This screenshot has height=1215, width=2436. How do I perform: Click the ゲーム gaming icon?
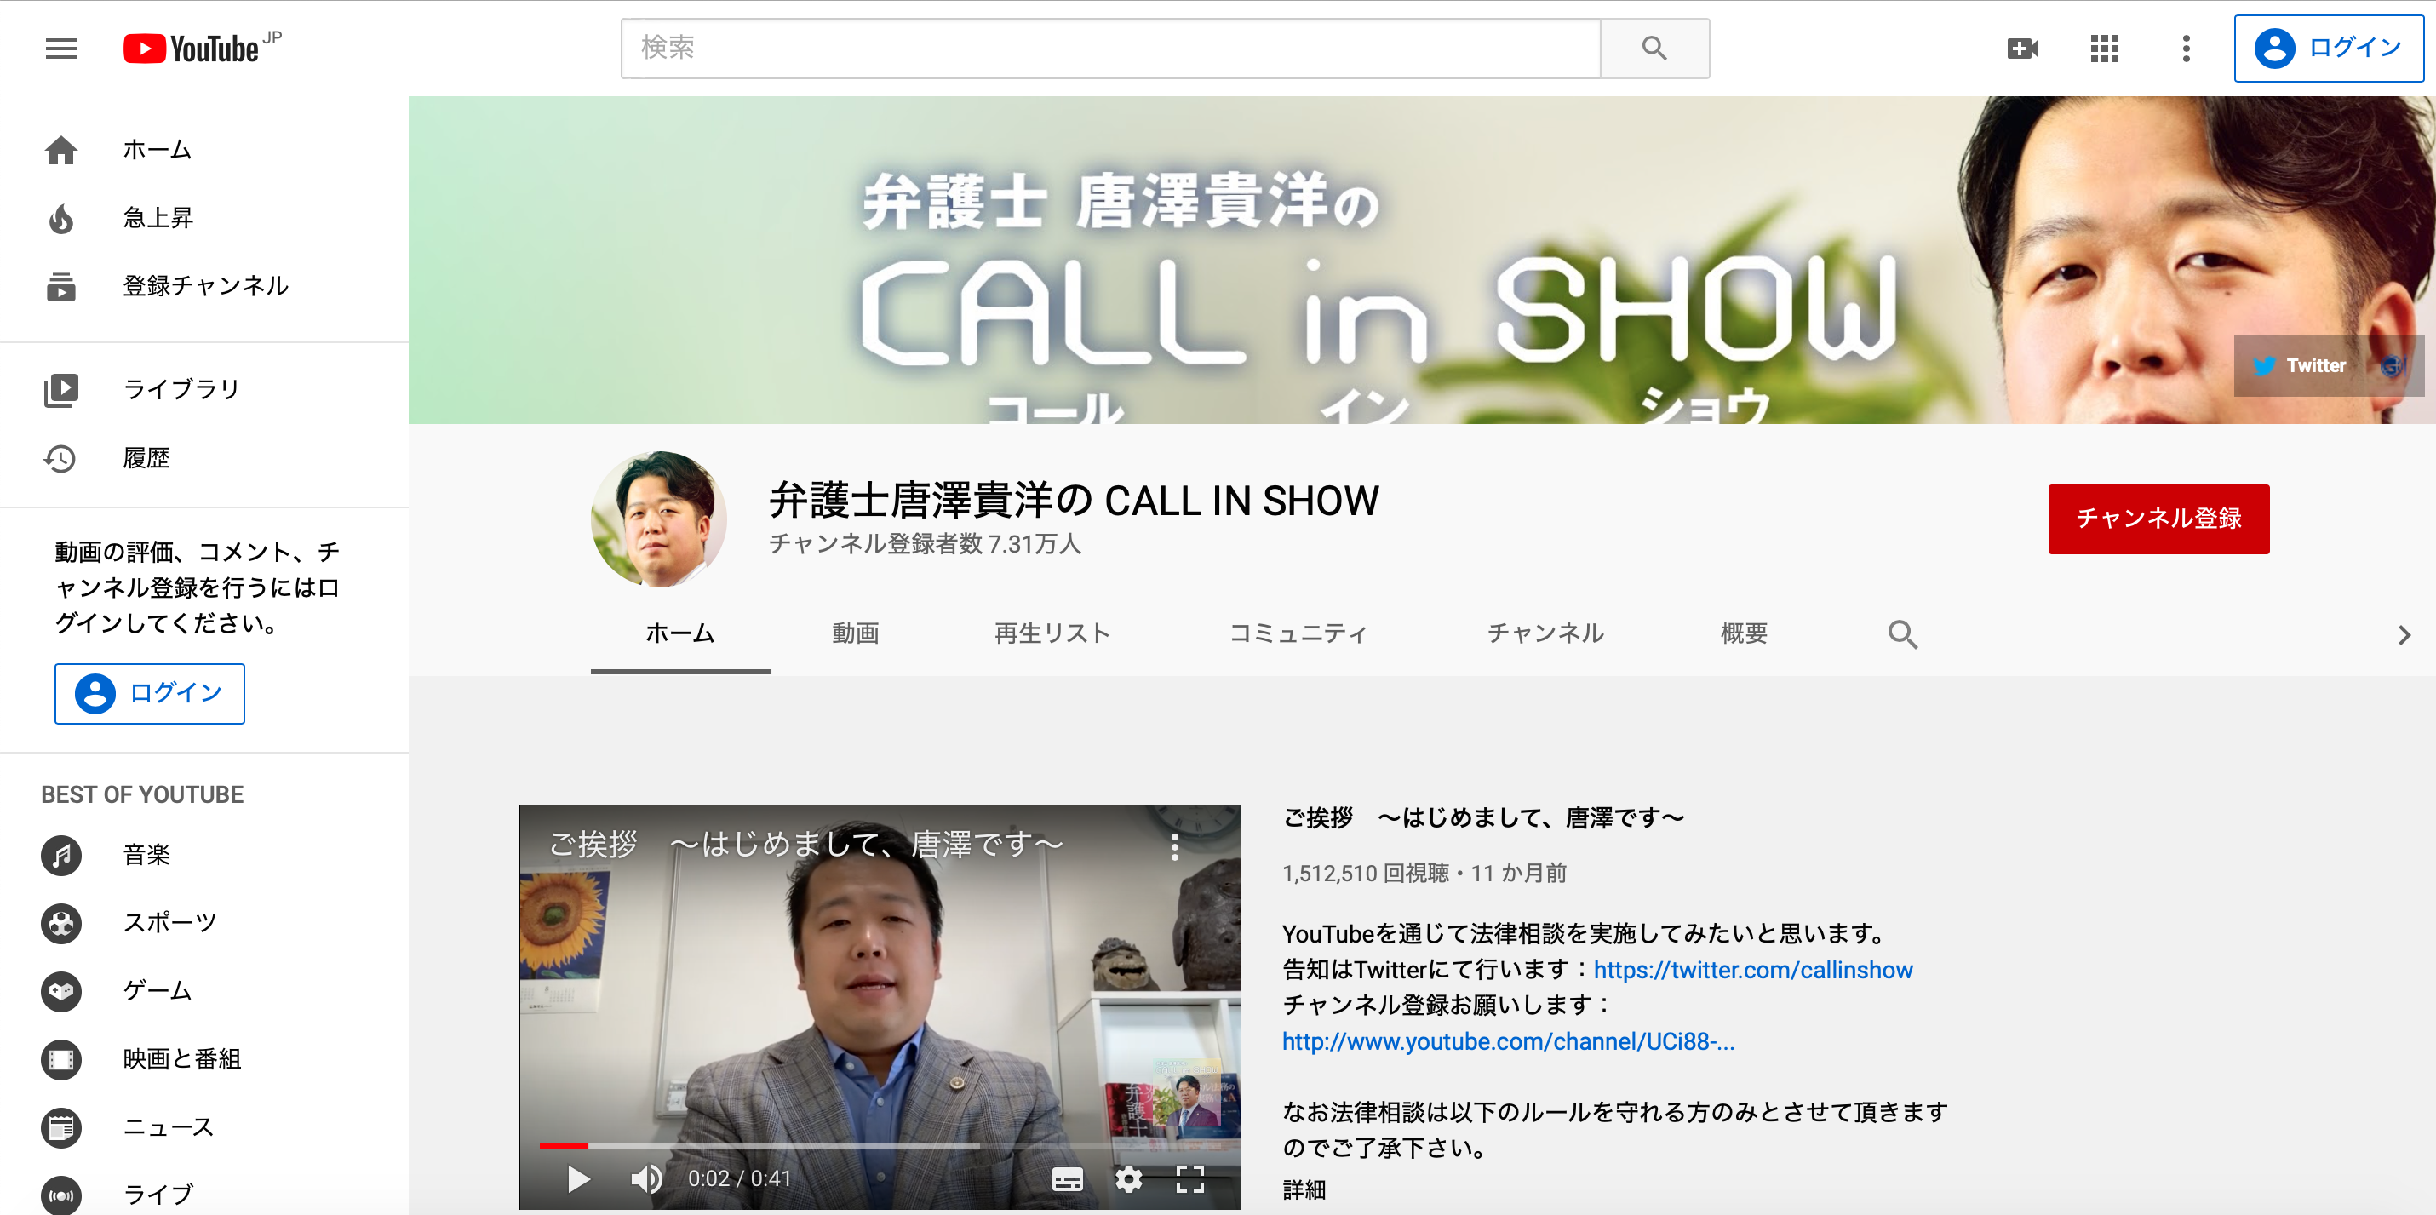pos(61,992)
